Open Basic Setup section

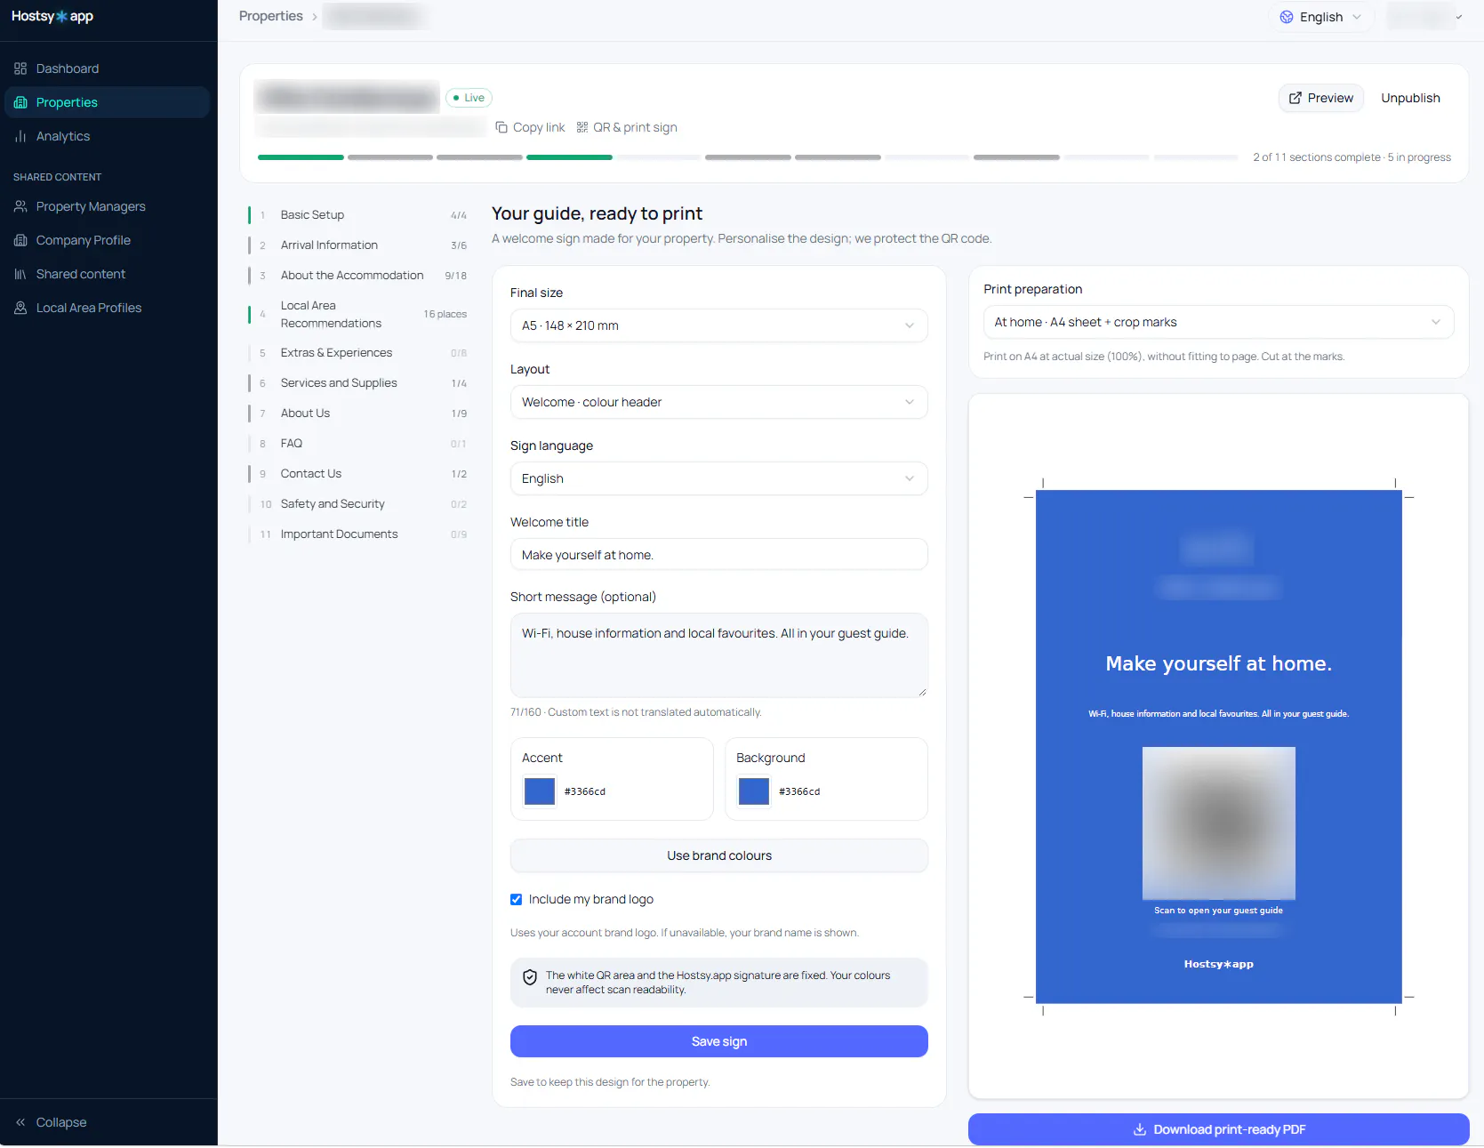pos(358,215)
